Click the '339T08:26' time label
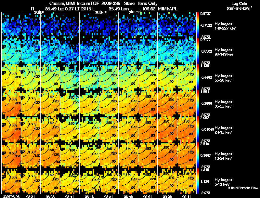Screen dimensions: 260x198 click(11, 196)
